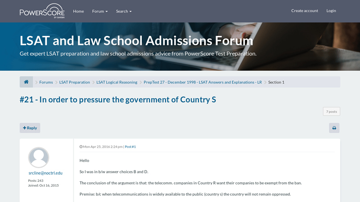Open the Forums breadcrumb link
The width and height of the screenshot is (360, 202).
(x=46, y=82)
